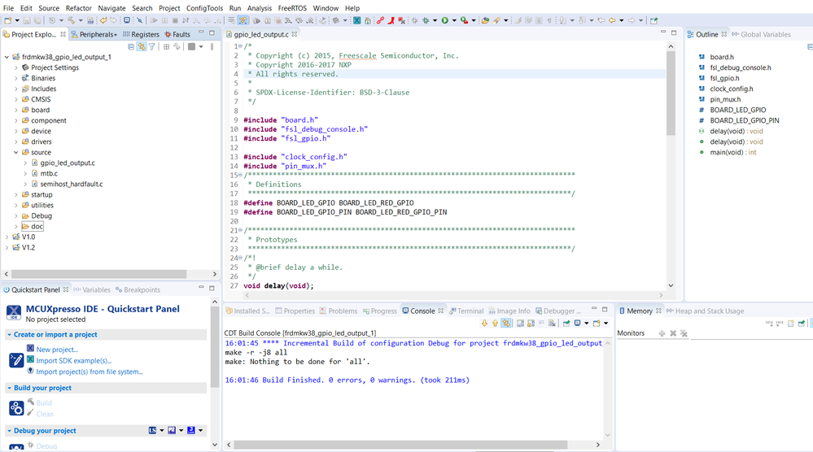The height and width of the screenshot is (452, 813).
Task: Click the Project Explorer horizontal scrollbar thumb
Action: (x=98, y=274)
